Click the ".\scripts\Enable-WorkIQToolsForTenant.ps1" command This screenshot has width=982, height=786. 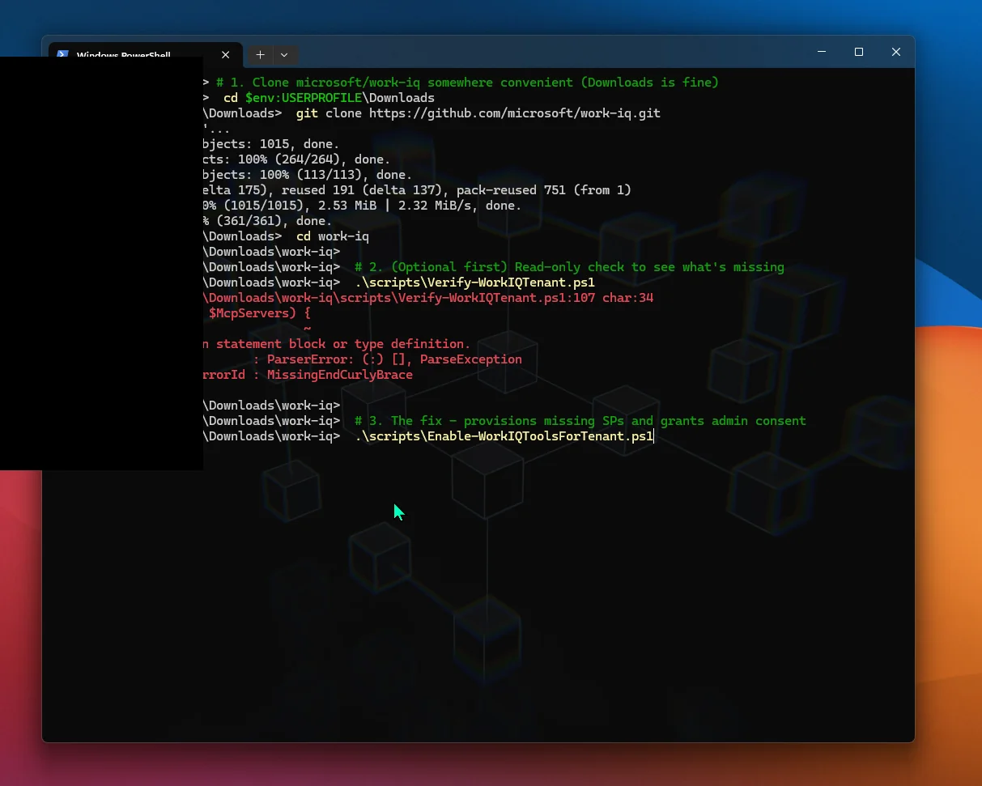pos(504,436)
